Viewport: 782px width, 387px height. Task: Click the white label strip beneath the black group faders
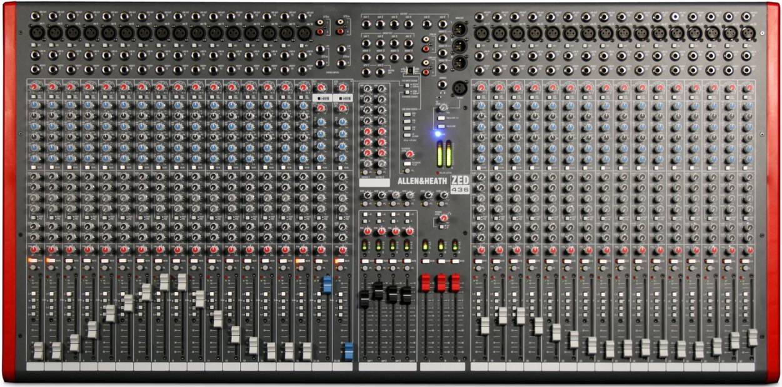click(387, 366)
